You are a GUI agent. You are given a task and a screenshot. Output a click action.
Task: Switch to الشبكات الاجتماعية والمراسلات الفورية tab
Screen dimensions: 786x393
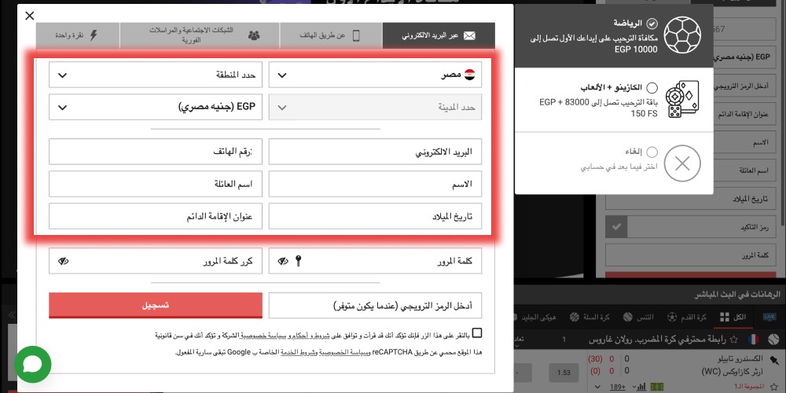(199, 35)
